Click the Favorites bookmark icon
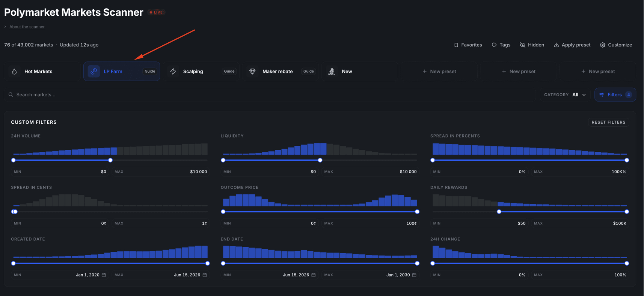This screenshot has width=644, height=296. click(x=456, y=45)
